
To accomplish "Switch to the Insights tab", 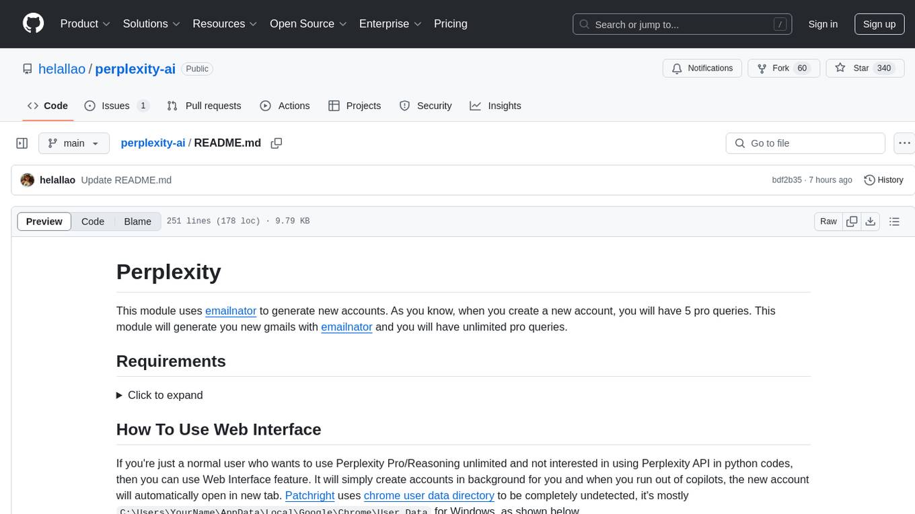I will (x=495, y=106).
